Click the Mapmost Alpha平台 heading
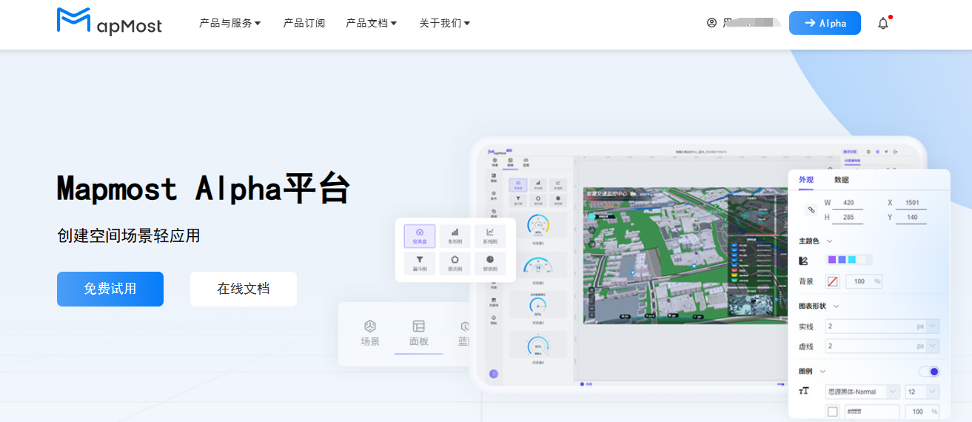Screen dimensions: 972x422 [204, 189]
